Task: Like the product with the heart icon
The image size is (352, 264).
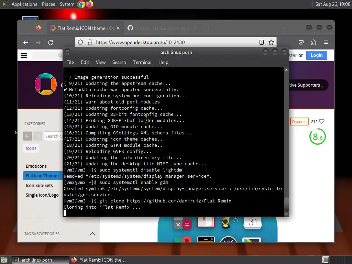Action: (x=322, y=121)
